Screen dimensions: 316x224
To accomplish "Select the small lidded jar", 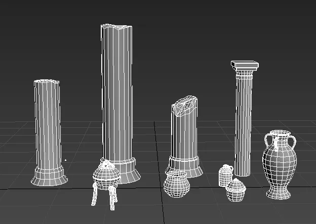I will click(235, 191).
